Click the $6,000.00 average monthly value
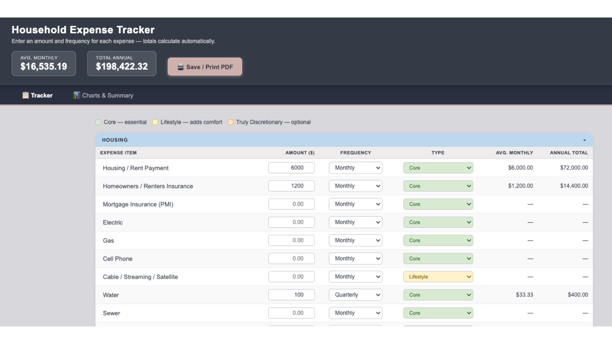The width and height of the screenshot is (612, 344). pyautogui.click(x=521, y=168)
